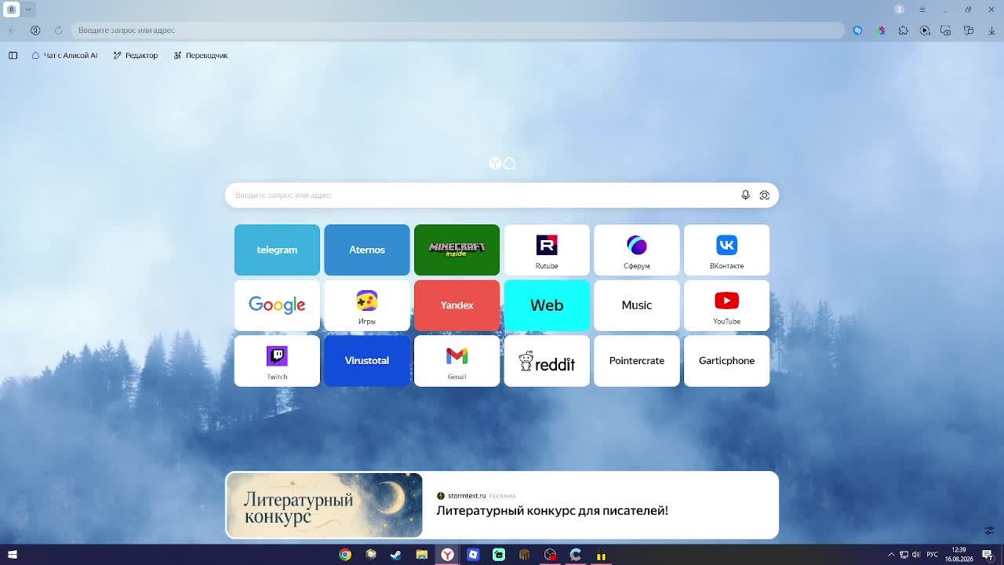Open the tab list dropdown arrow
Screen dimensions: 1004x565
(28, 9)
